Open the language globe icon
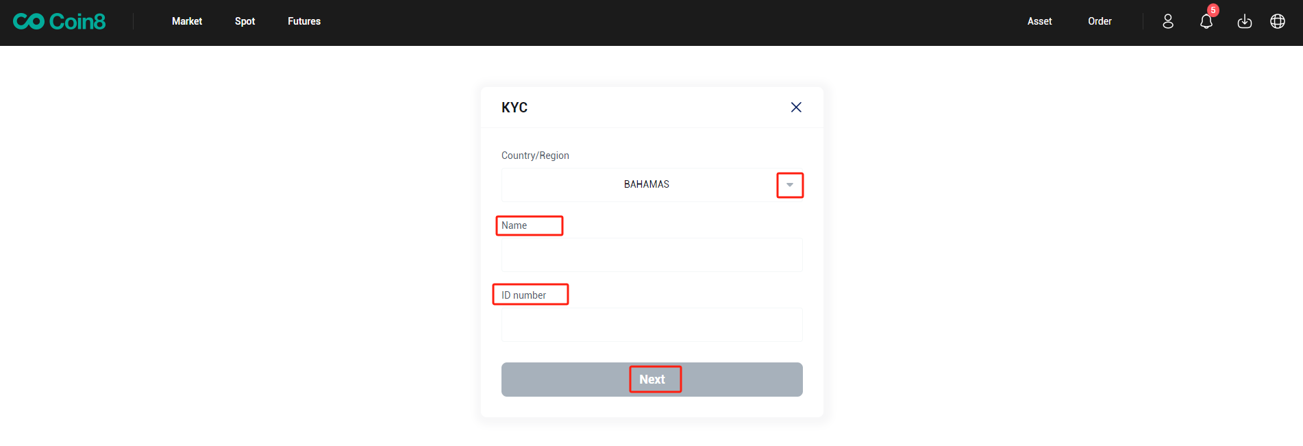 coord(1277,22)
